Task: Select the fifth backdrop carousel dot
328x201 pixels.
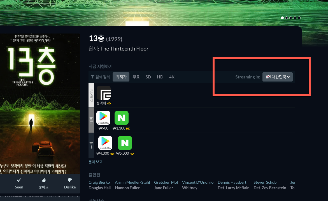Action: click(299, 18)
